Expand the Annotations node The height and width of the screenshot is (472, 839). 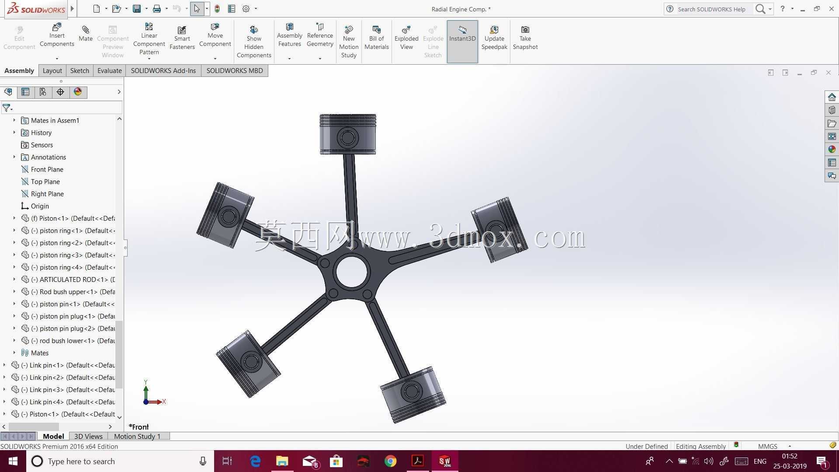pos(14,157)
